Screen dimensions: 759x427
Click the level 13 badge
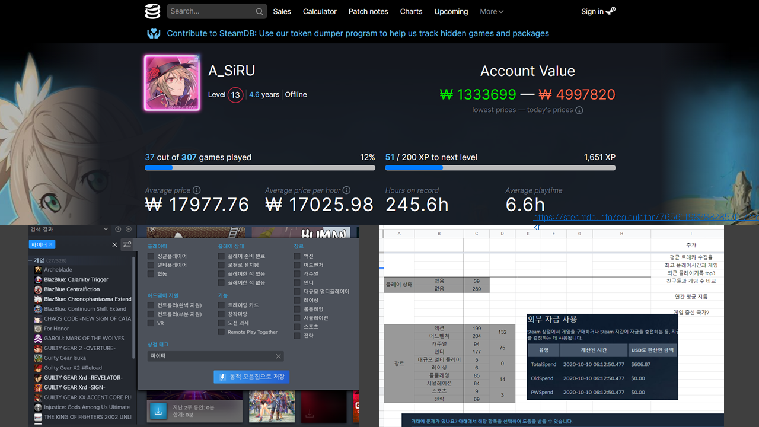(235, 95)
